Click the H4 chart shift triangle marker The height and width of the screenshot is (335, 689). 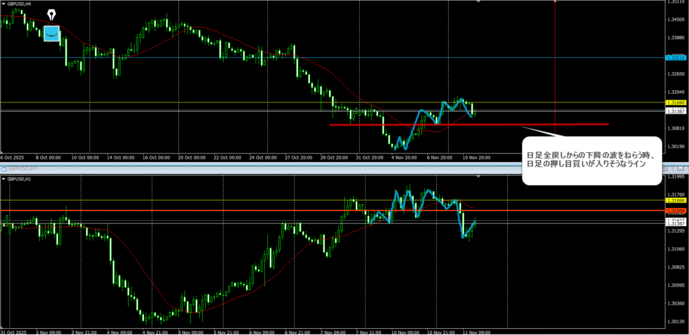pyautogui.click(x=478, y=2)
